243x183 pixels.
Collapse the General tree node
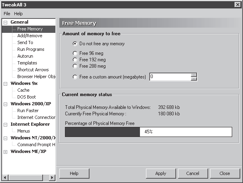(6, 22)
